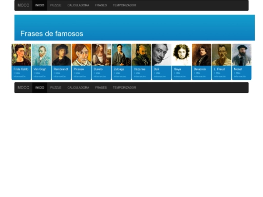Click the Goya portrait thumbnail
The width and height of the screenshot is (263, 197).
tap(182, 54)
